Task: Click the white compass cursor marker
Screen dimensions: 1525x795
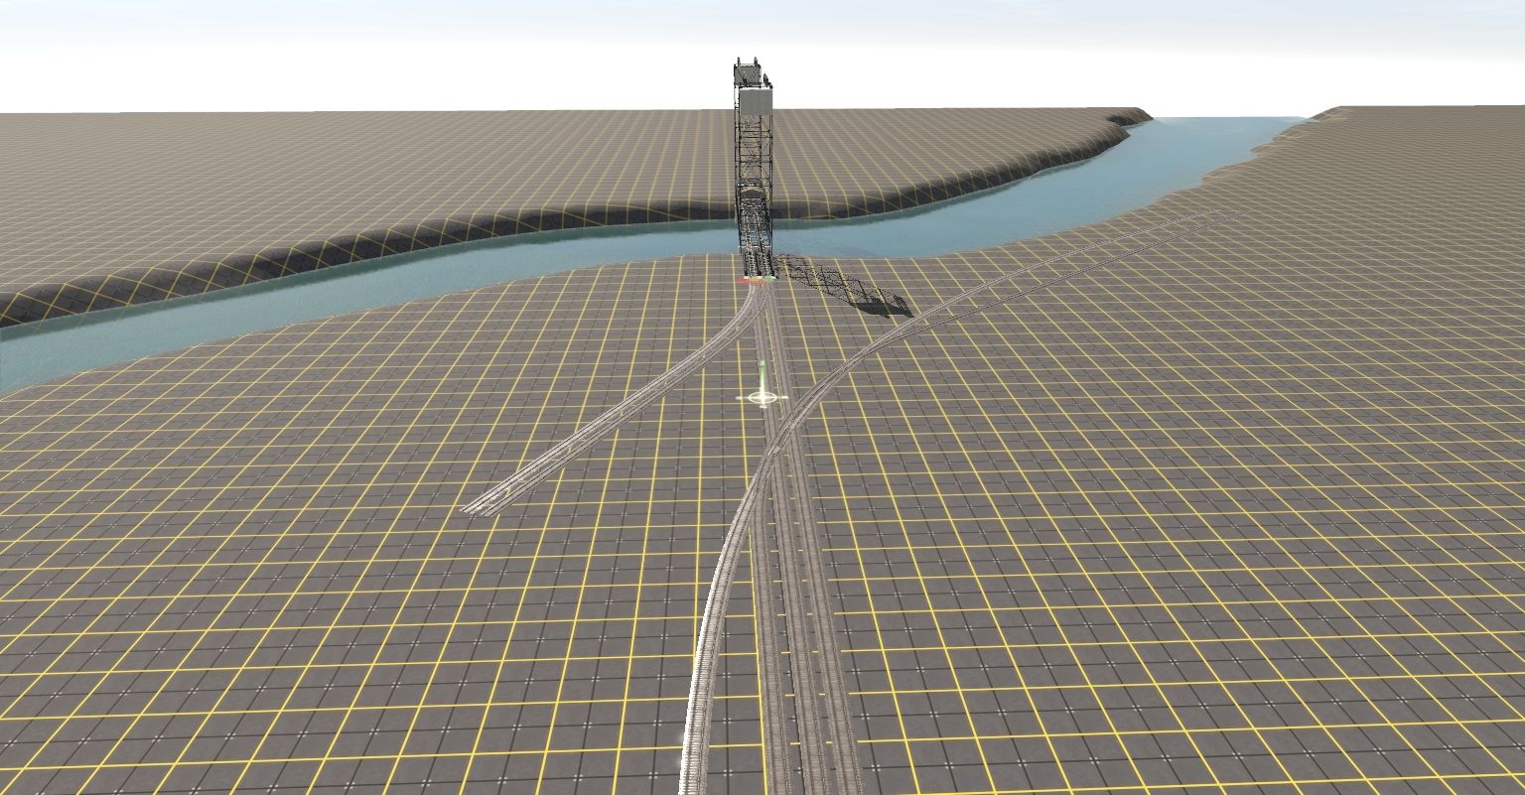Action: tap(762, 398)
